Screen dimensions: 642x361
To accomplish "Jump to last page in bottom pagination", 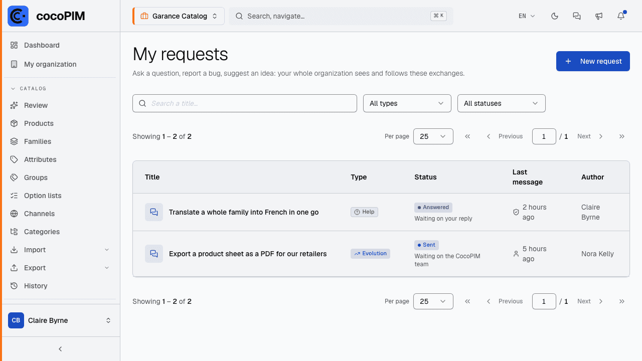I will point(622,301).
